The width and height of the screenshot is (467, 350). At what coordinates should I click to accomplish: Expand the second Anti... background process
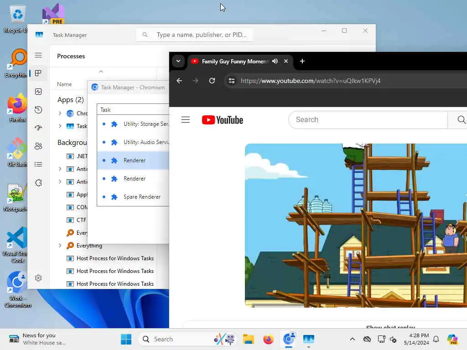tap(60, 182)
